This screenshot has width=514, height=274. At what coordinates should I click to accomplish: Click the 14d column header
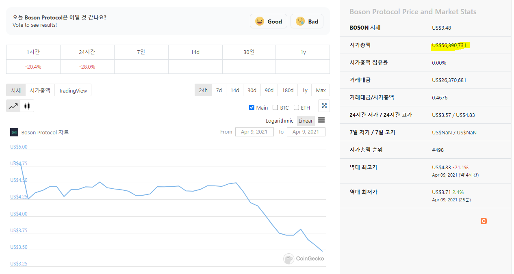click(195, 52)
